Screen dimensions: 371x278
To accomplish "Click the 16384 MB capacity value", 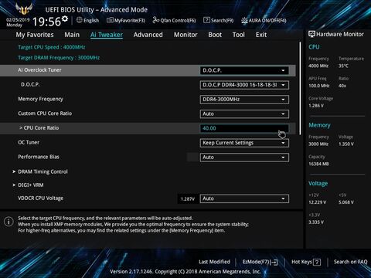I will (318, 164).
